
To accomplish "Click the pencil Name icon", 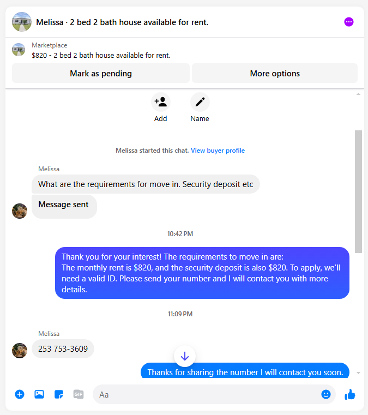I will [x=200, y=102].
